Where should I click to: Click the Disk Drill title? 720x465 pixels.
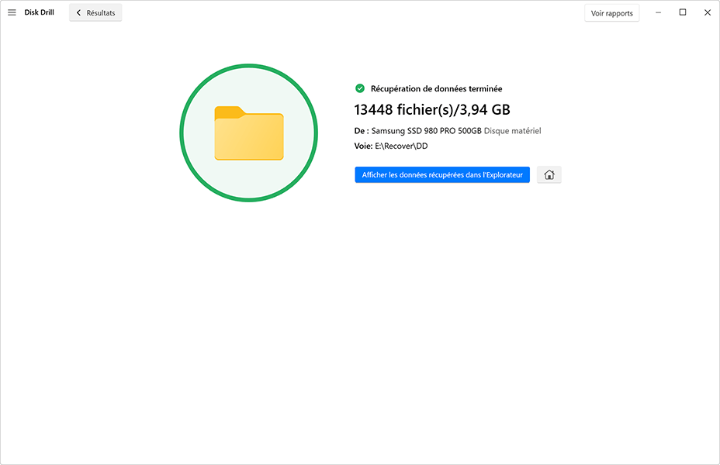pyautogui.click(x=39, y=12)
